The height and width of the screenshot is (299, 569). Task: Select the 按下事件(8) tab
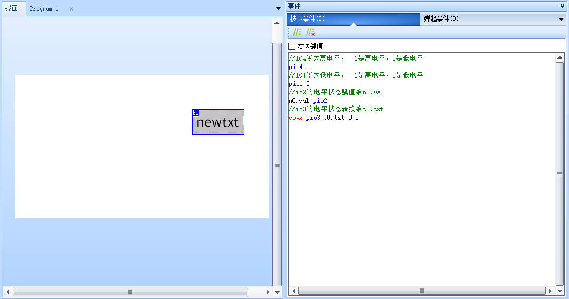point(307,19)
